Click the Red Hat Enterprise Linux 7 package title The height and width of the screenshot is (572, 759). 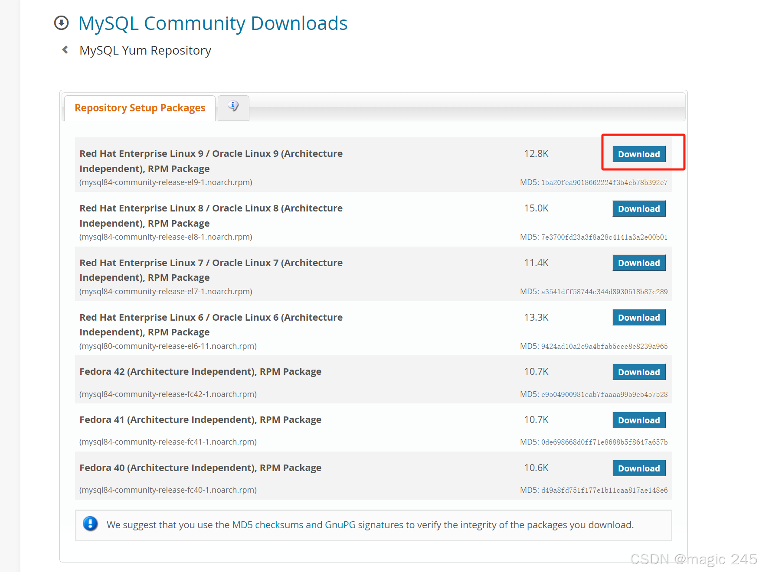[x=211, y=270]
